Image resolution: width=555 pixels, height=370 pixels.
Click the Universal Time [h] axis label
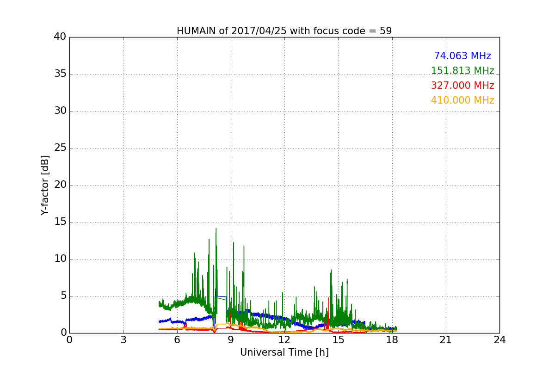click(x=284, y=352)
